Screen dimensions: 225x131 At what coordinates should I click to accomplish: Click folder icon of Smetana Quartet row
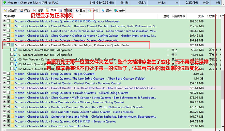13,121
